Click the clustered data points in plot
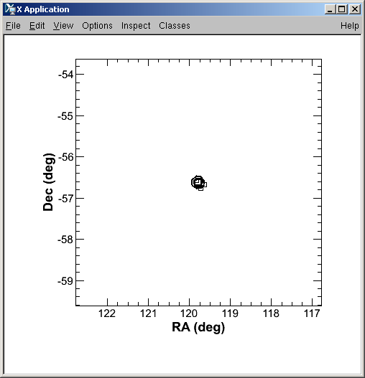The height and width of the screenshot is (378, 365). point(198,183)
